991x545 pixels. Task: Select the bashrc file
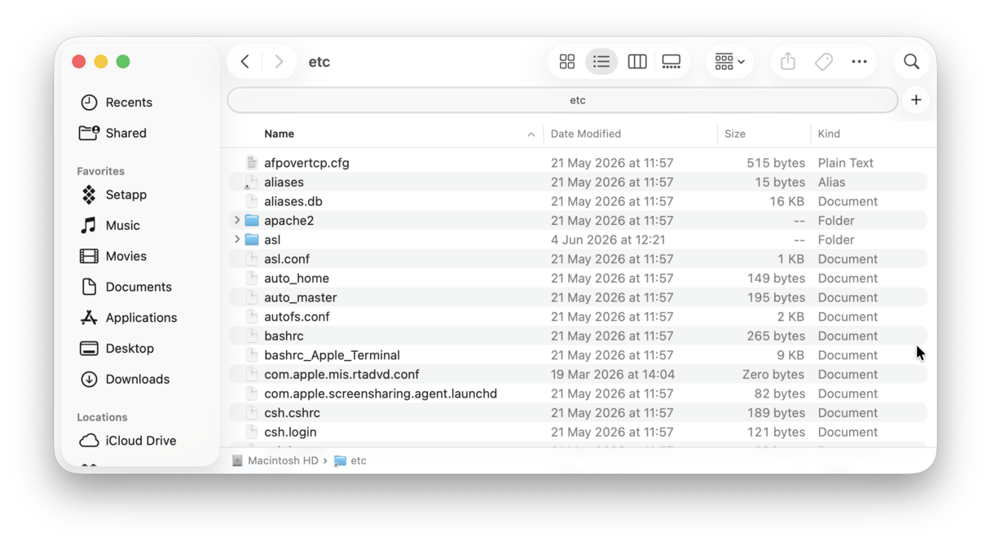(x=578, y=336)
